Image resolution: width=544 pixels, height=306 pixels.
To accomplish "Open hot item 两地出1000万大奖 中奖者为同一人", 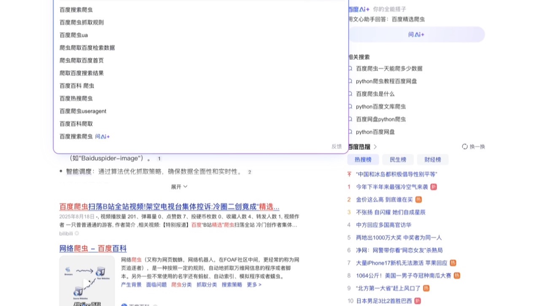I will point(399,237).
